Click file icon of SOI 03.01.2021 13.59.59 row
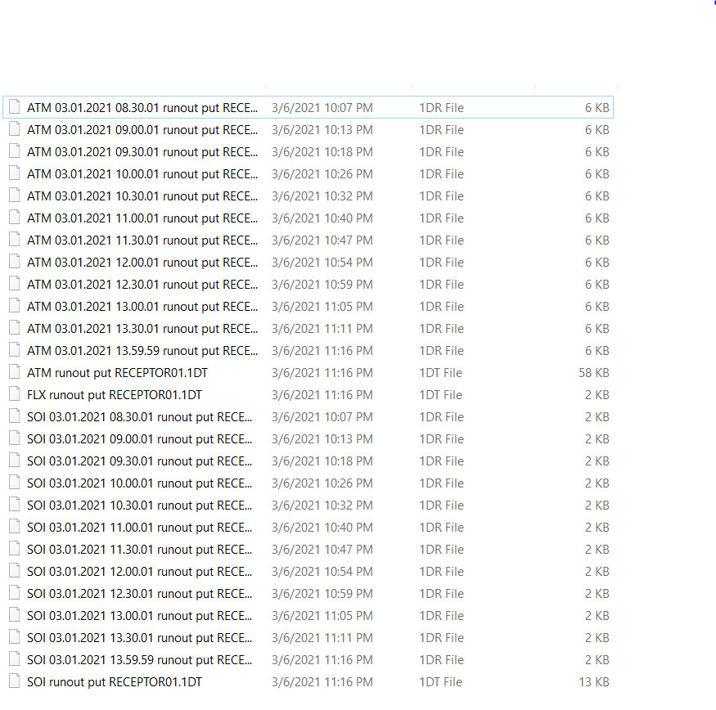Image resolution: width=716 pixels, height=710 pixels. point(15,658)
